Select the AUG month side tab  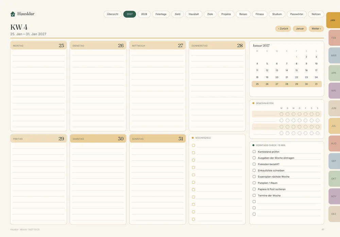(334, 143)
